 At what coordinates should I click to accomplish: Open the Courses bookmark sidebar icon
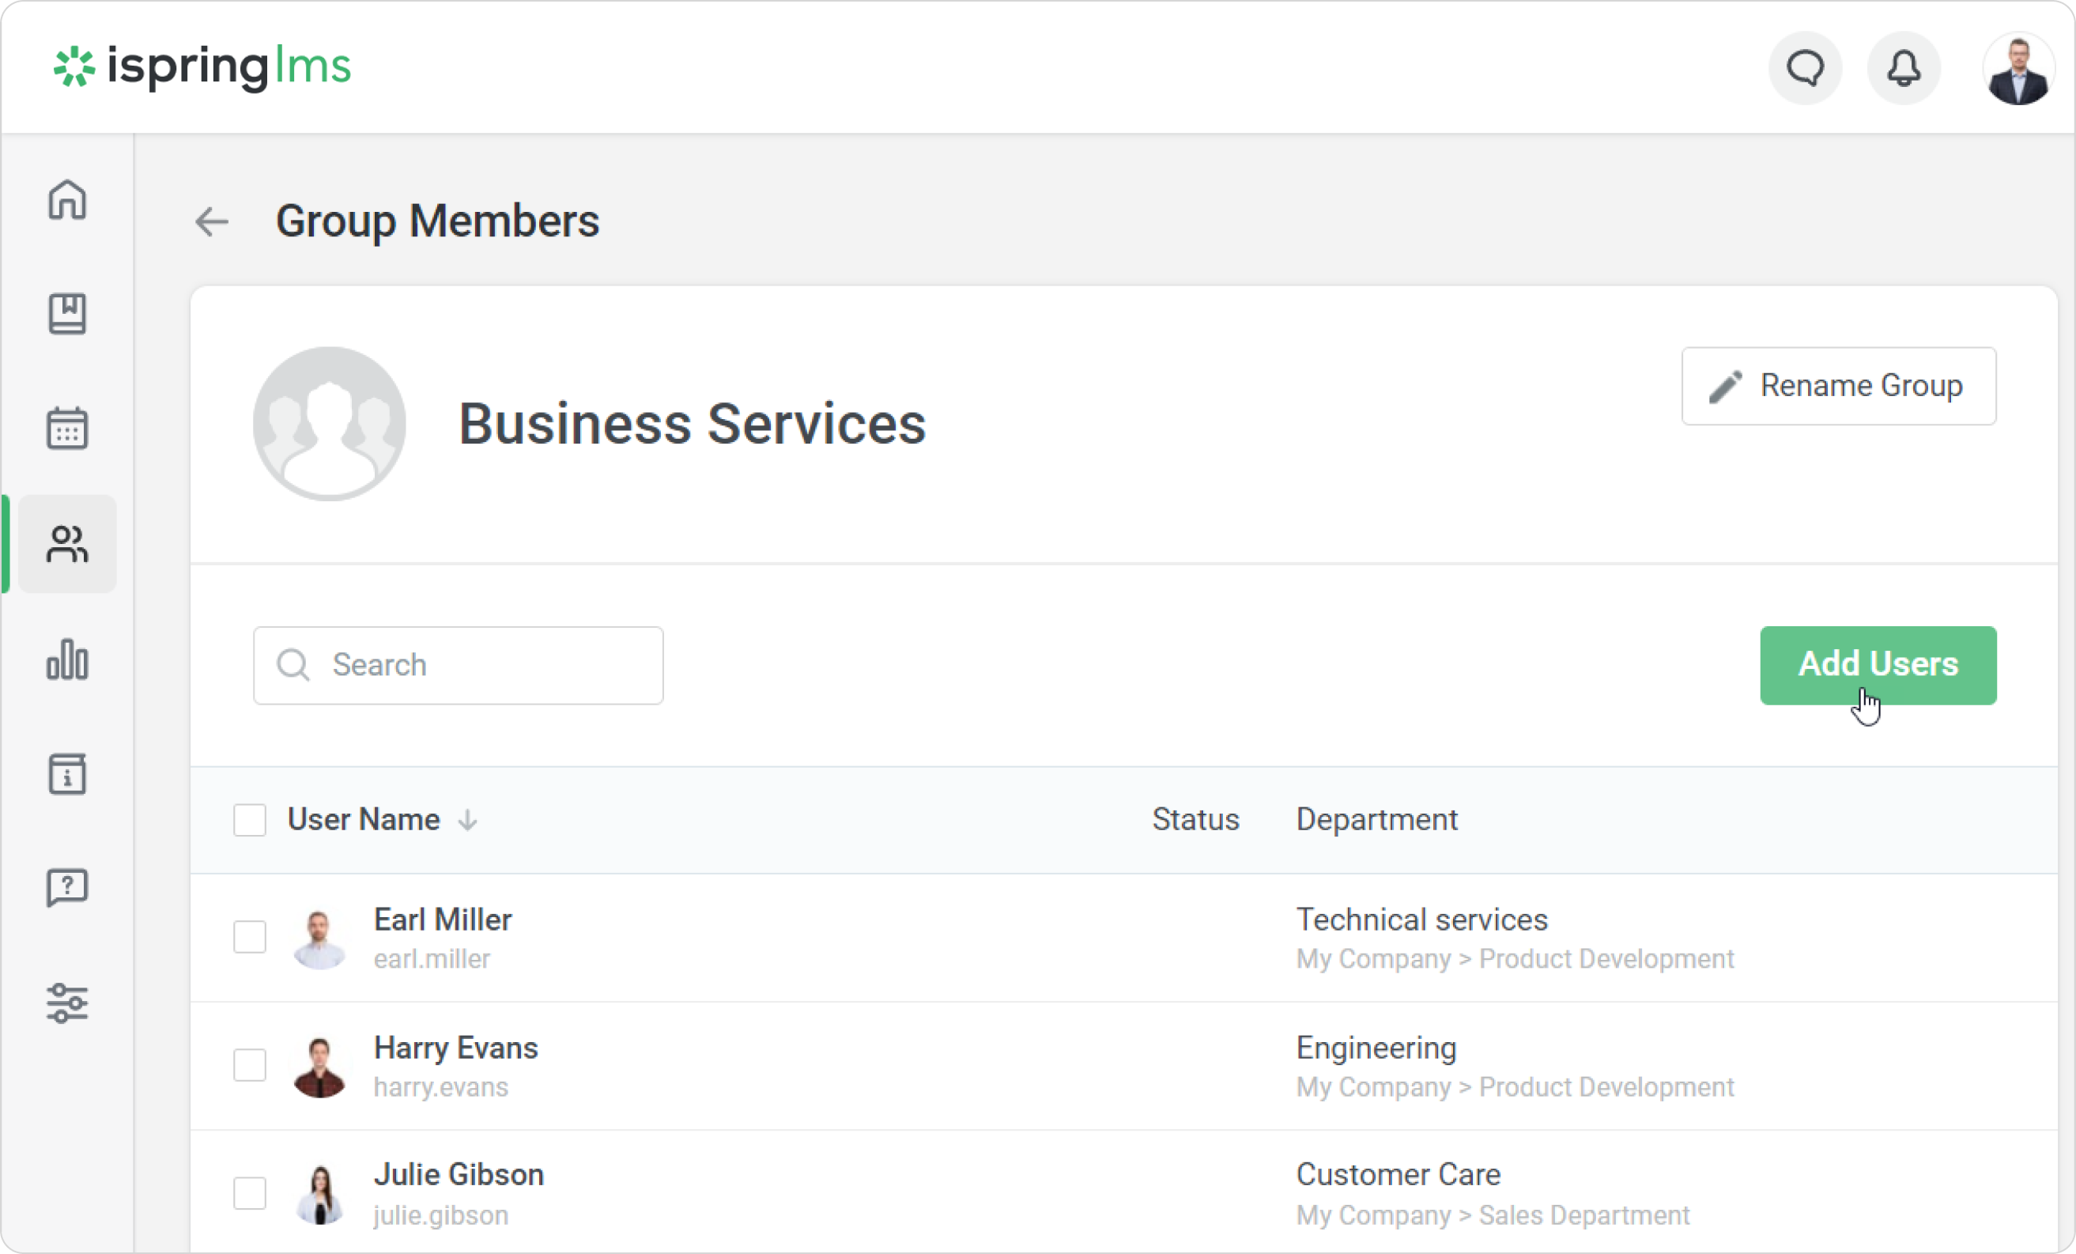pyautogui.click(x=67, y=313)
